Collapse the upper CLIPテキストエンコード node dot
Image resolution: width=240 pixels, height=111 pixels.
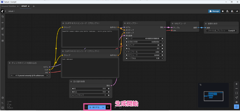pyautogui.click(x=63, y=23)
